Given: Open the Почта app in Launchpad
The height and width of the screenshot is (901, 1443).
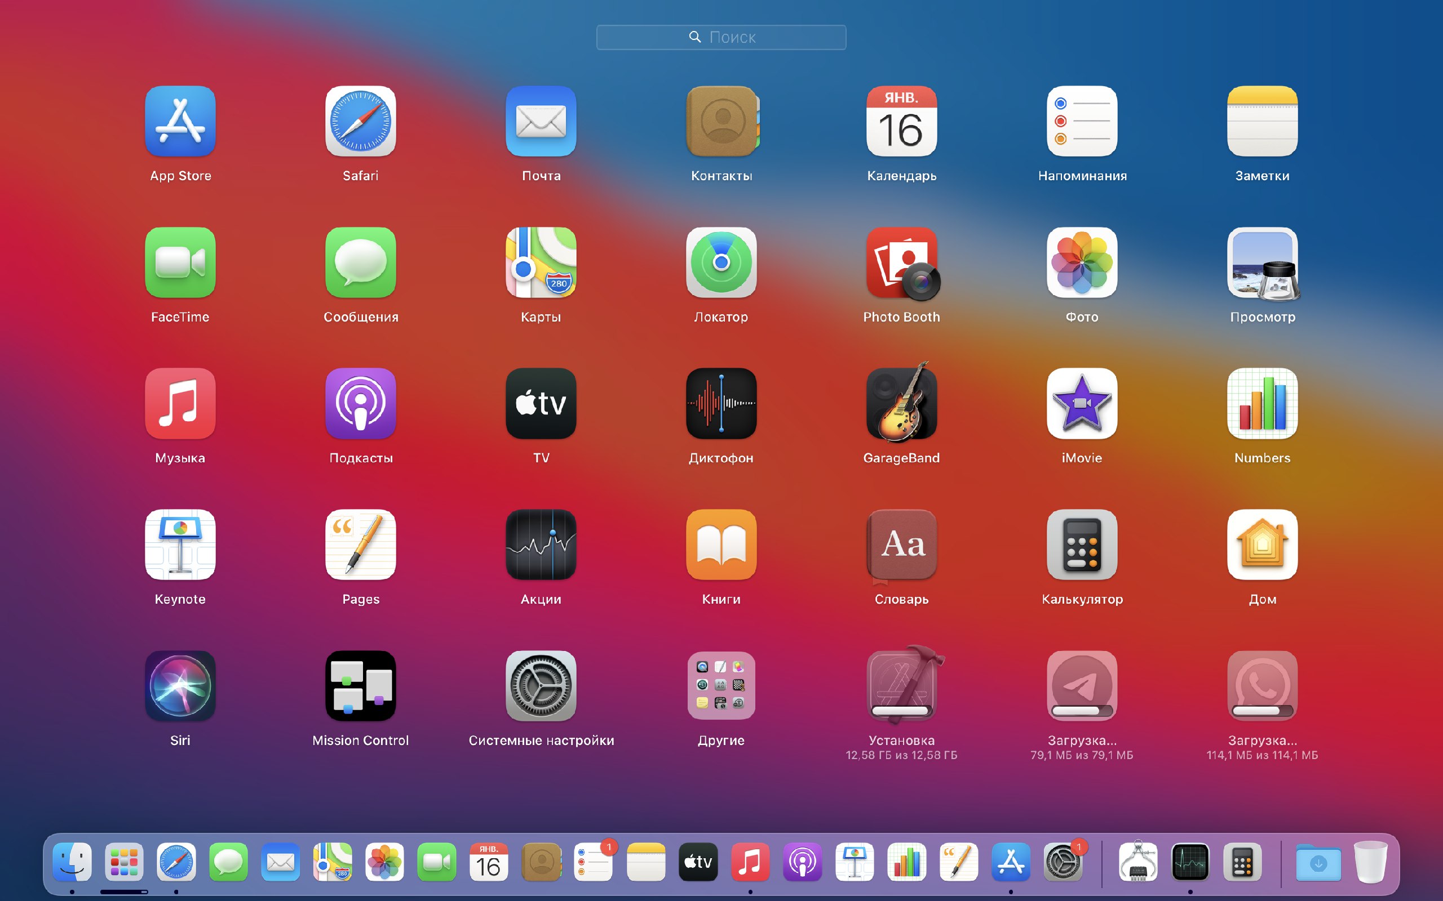Looking at the screenshot, I should (x=541, y=122).
